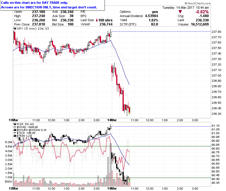Viewport: 226px width, 191px height.
Task: Click the Last Size 100 shrs value
Action: (105, 20)
